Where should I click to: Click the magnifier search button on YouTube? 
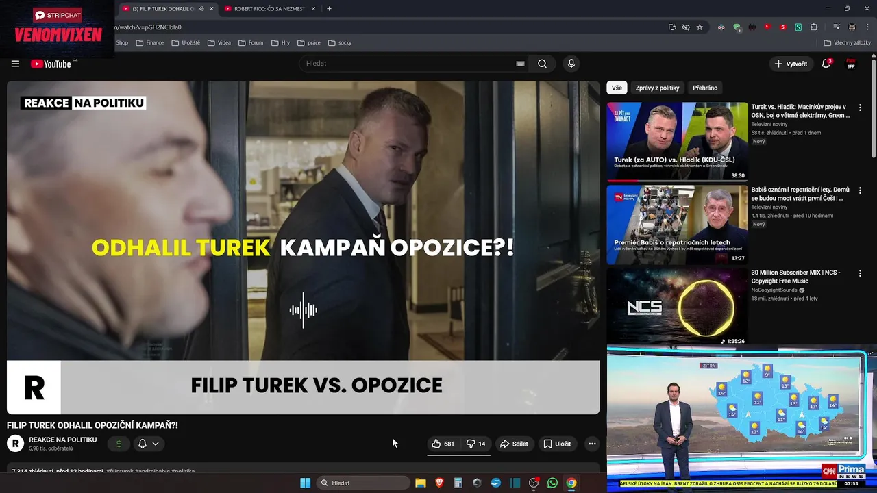click(x=542, y=64)
